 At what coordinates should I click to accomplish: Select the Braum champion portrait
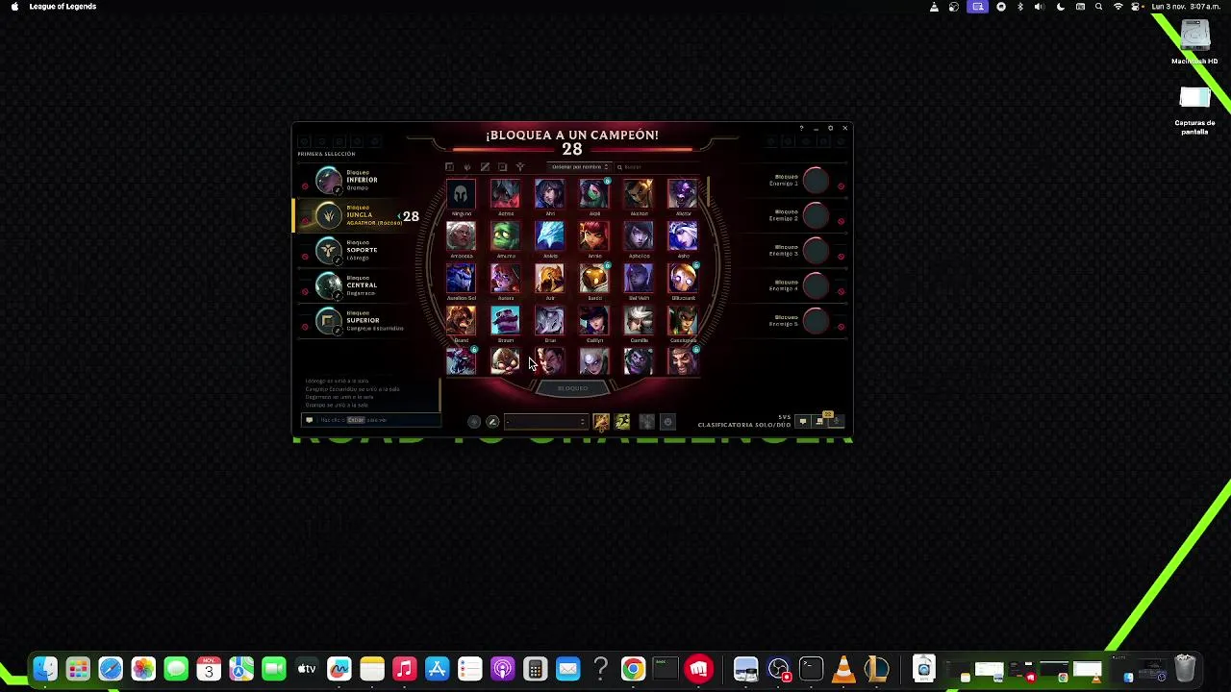point(505,321)
